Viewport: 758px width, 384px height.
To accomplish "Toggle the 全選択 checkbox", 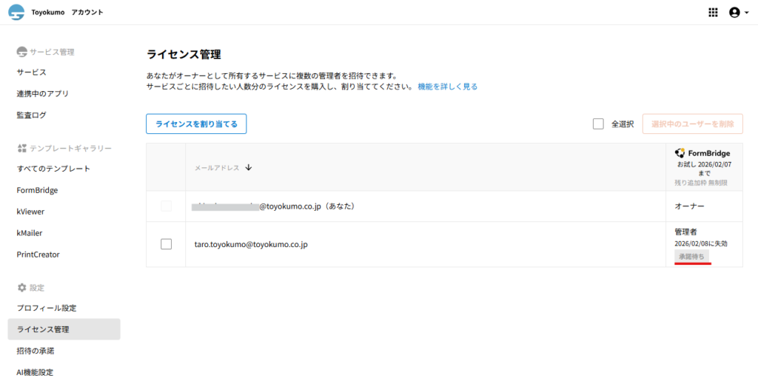I will point(598,124).
